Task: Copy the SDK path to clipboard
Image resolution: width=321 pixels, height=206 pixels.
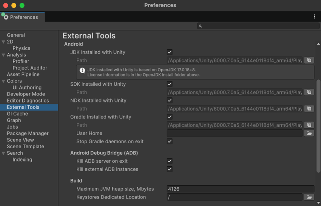Action: pyautogui.click(x=309, y=92)
